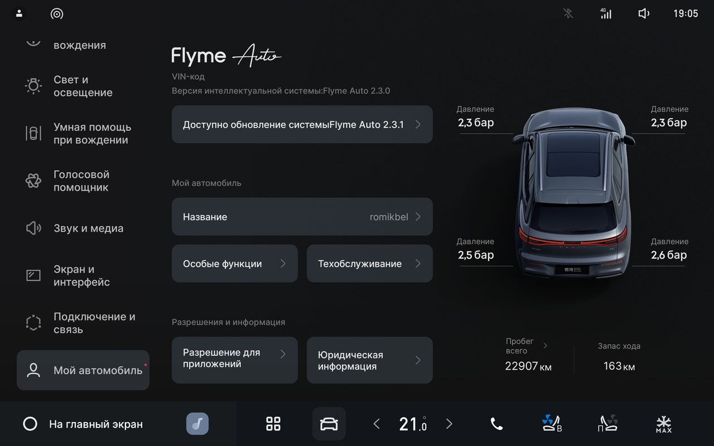Image resolution: width=714 pixels, height=446 pixels.
Task: Open volume control speaker icon
Action: pos(644,13)
